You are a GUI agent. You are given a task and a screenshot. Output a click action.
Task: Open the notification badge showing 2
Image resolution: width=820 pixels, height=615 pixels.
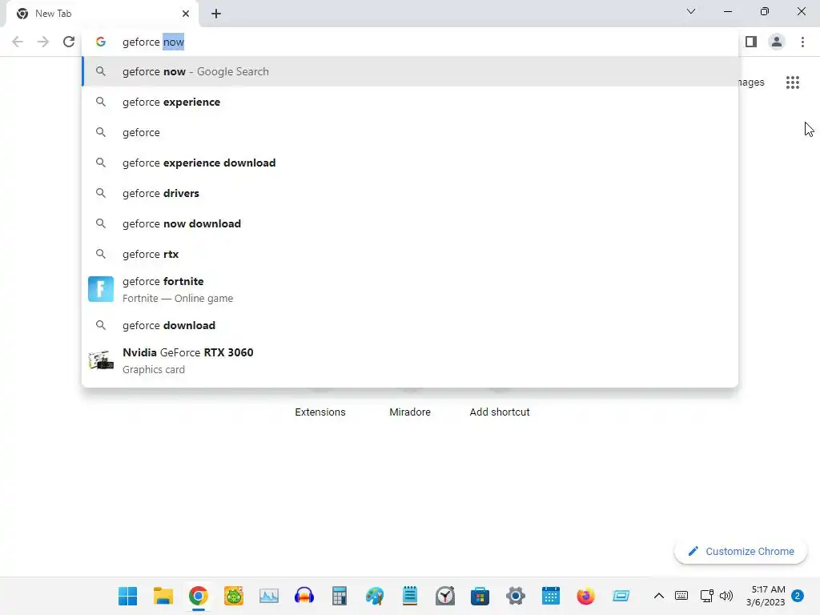[798, 596]
